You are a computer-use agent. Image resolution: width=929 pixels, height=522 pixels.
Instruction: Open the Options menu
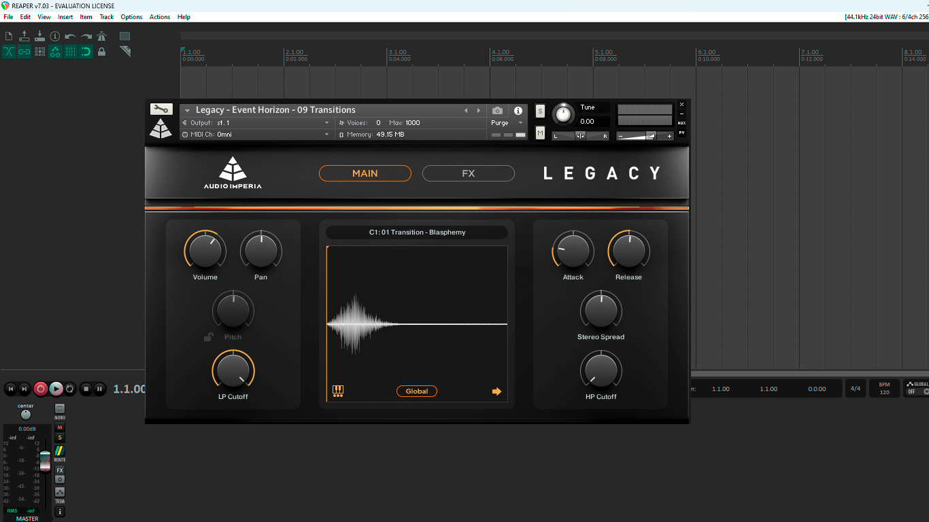(x=131, y=17)
